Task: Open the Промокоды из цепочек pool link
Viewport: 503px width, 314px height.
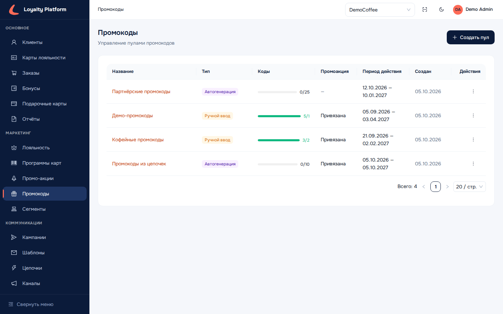Action: (139, 164)
